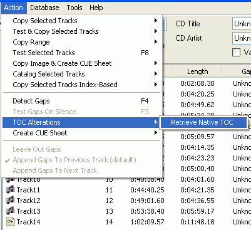Expand Create CUE Sheet submenu arrow

pos(156,133)
